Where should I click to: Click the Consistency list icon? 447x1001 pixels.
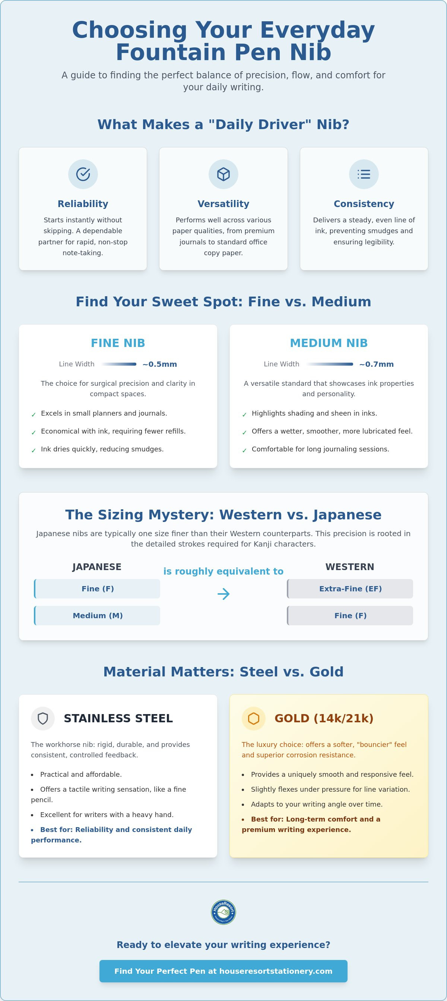coord(364,174)
